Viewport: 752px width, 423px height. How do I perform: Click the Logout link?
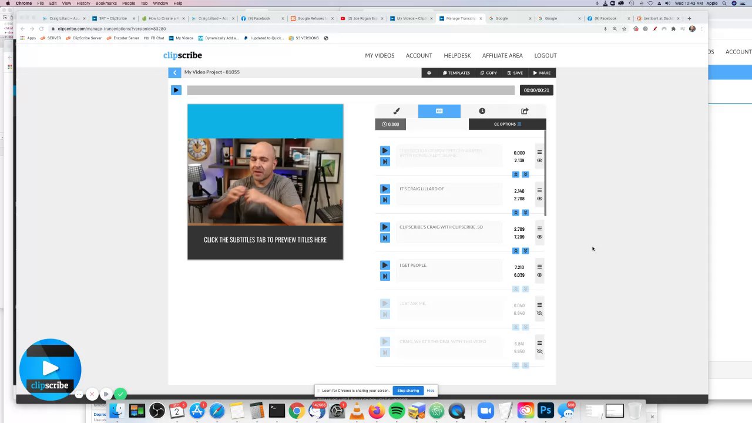545,55
